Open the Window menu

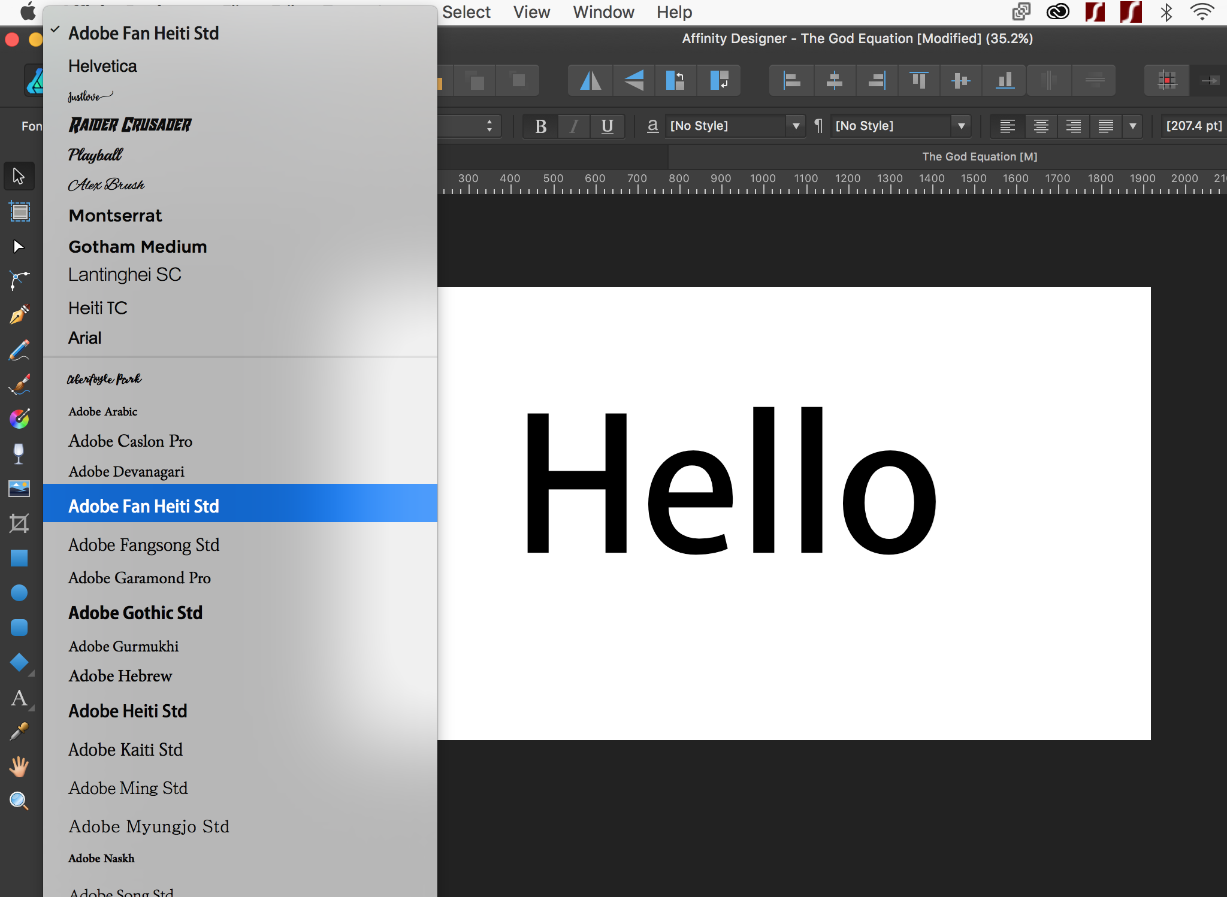(x=603, y=12)
